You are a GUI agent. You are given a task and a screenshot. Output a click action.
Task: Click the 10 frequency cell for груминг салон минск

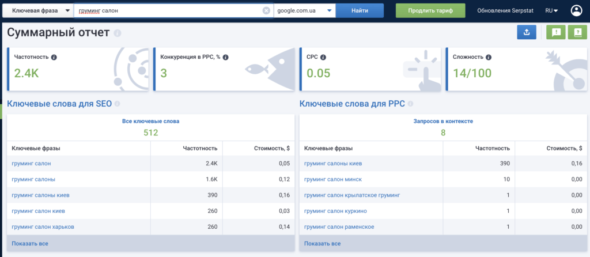pos(506,179)
